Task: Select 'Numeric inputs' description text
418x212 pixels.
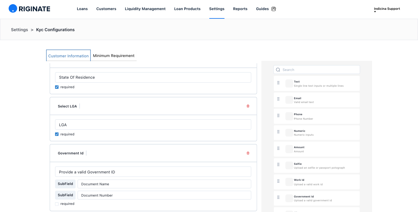Action: click(x=304, y=135)
